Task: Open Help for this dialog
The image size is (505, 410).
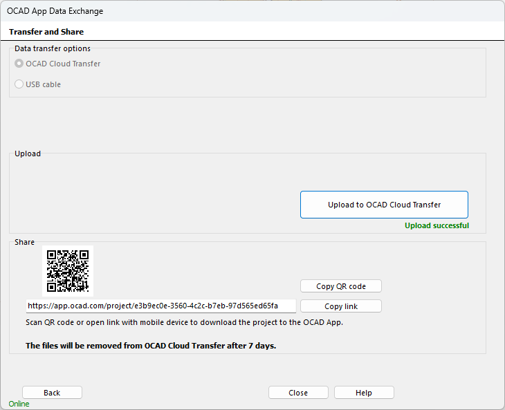Action: (x=364, y=393)
